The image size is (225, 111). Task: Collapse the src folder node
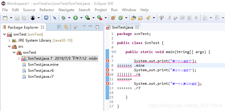pos(9,46)
